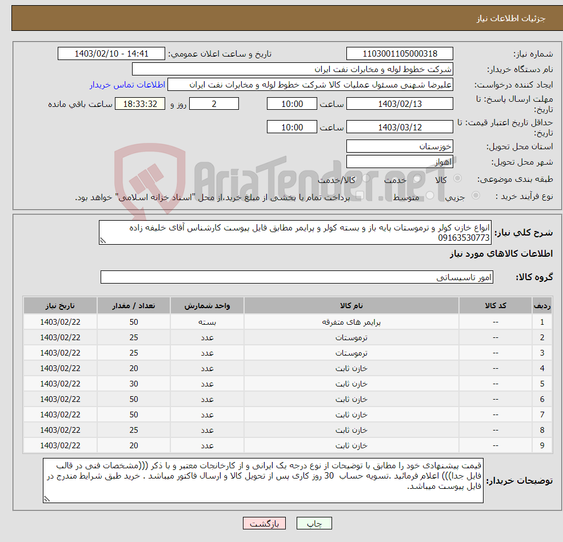
Task: Click the اطلاعات کالاهای مورد نیاز heading
Action: [x=501, y=254]
